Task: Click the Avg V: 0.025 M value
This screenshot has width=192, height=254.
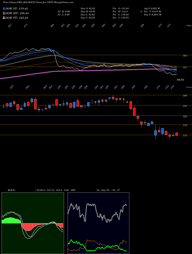Action: point(152,8)
